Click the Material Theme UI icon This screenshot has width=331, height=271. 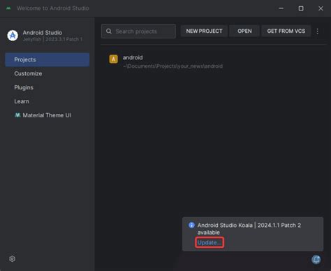(17, 115)
